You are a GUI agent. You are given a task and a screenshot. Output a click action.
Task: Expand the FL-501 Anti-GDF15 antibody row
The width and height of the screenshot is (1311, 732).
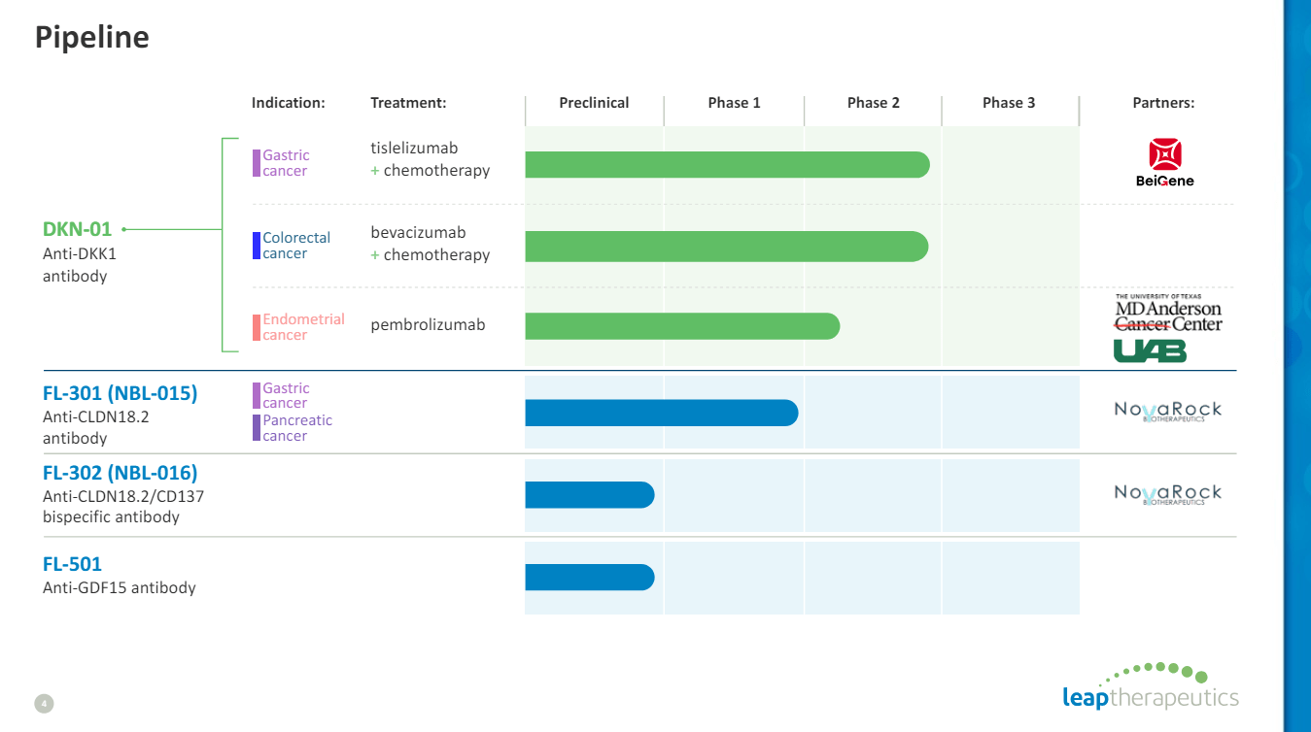pyautogui.click(x=119, y=575)
